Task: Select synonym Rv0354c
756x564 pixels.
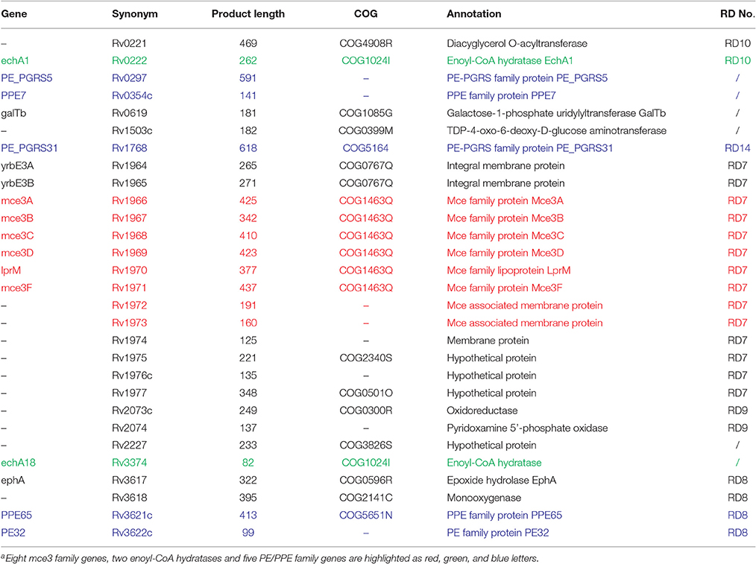Action: [132, 95]
